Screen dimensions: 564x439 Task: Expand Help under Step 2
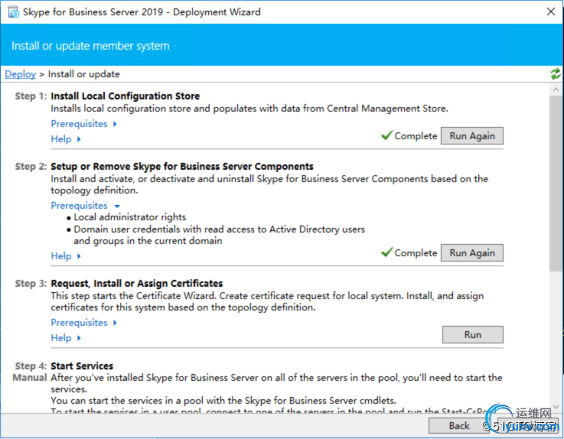(x=66, y=256)
